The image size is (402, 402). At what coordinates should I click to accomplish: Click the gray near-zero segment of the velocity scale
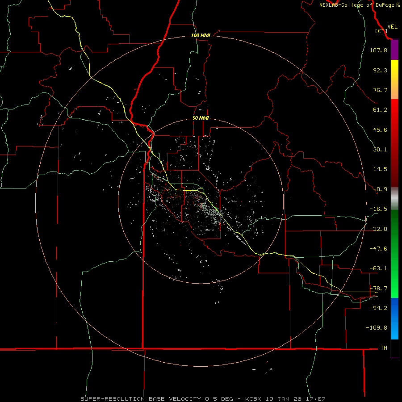pos(394,199)
